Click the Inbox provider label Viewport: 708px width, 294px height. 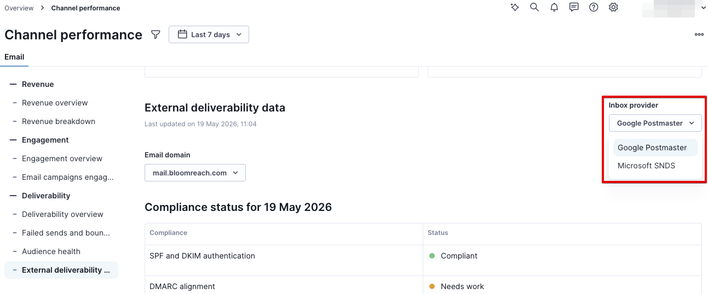[x=634, y=105]
